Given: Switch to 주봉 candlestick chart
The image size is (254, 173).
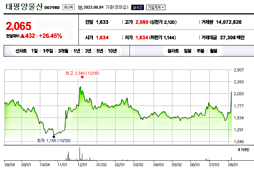Looking at the screenshot, I should pyautogui.click(x=200, y=51).
